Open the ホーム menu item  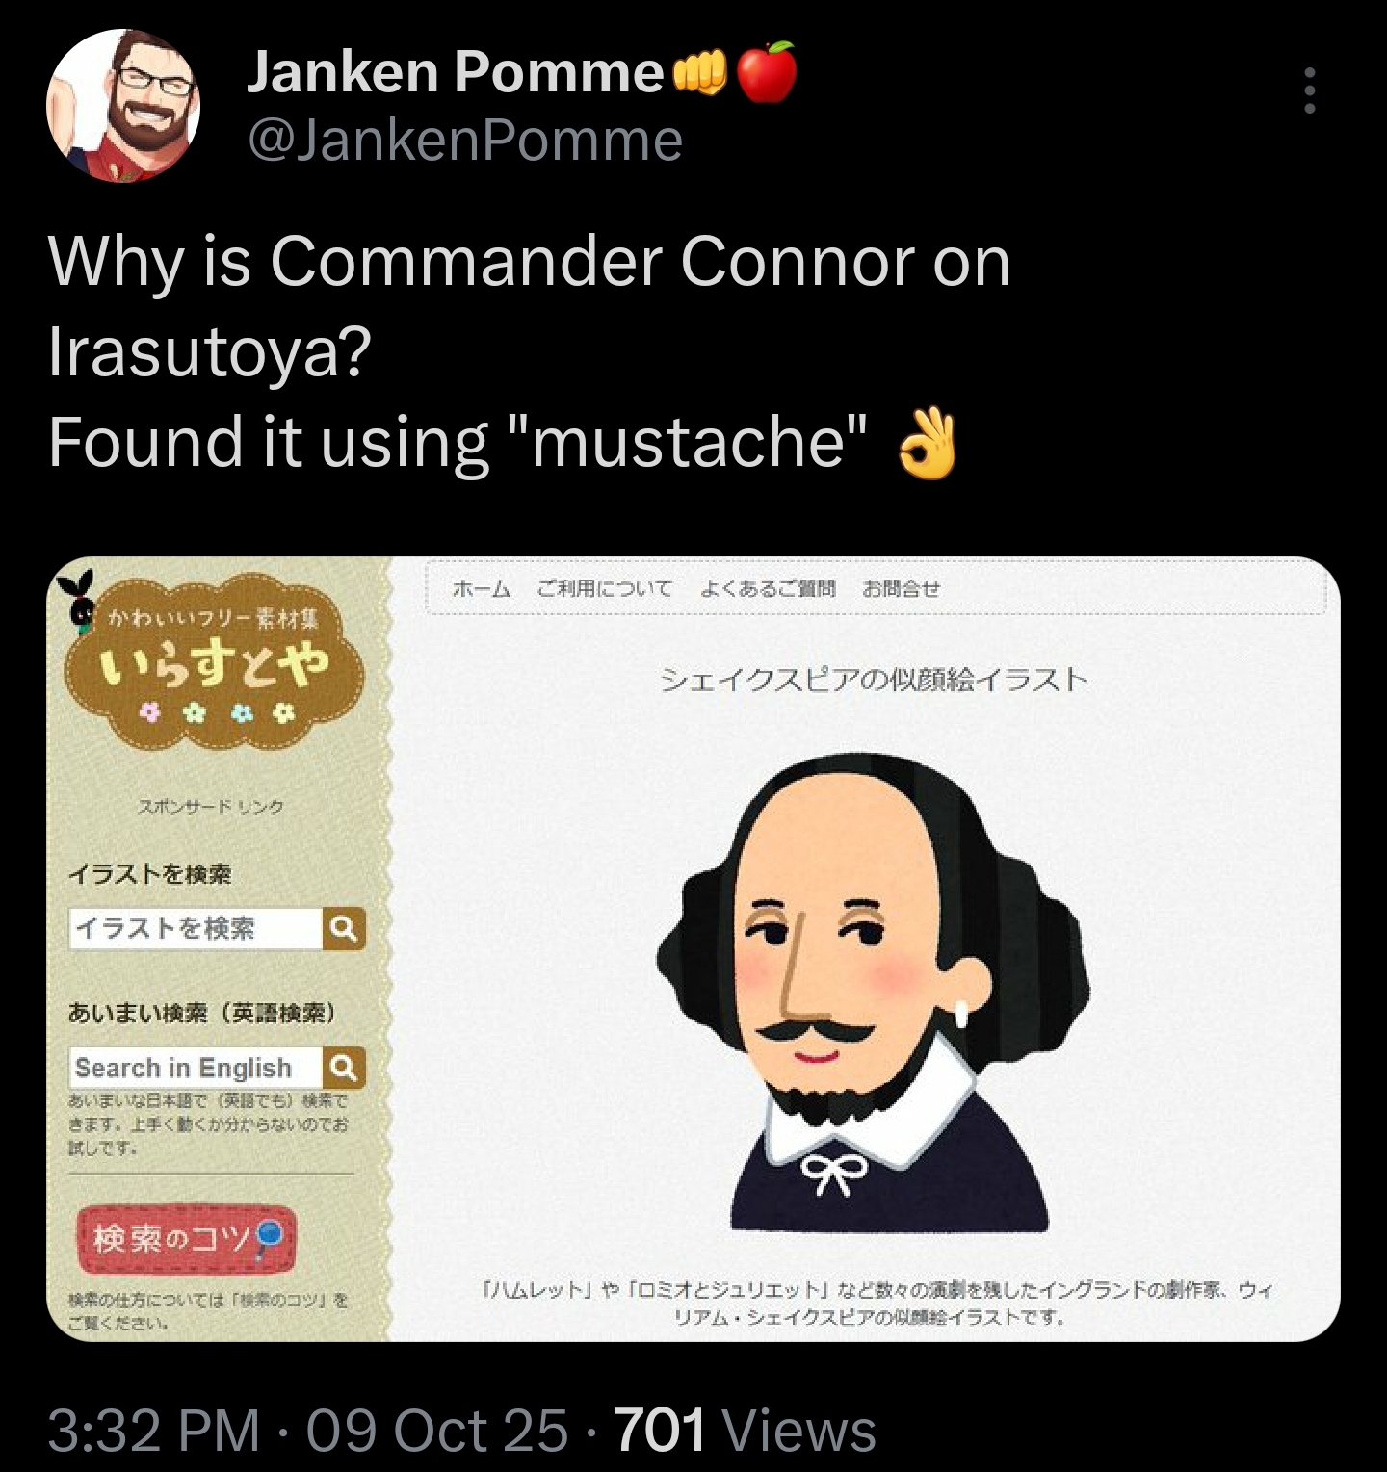click(x=481, y=588)
